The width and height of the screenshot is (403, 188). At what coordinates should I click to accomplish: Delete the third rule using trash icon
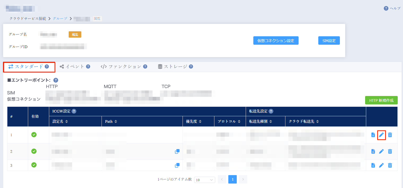point(390,165)
